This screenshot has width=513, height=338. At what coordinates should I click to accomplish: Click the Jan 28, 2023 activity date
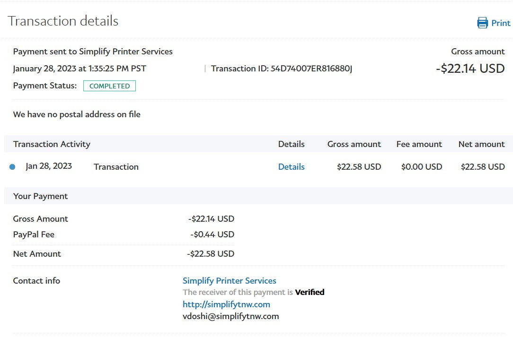[49, 166]
